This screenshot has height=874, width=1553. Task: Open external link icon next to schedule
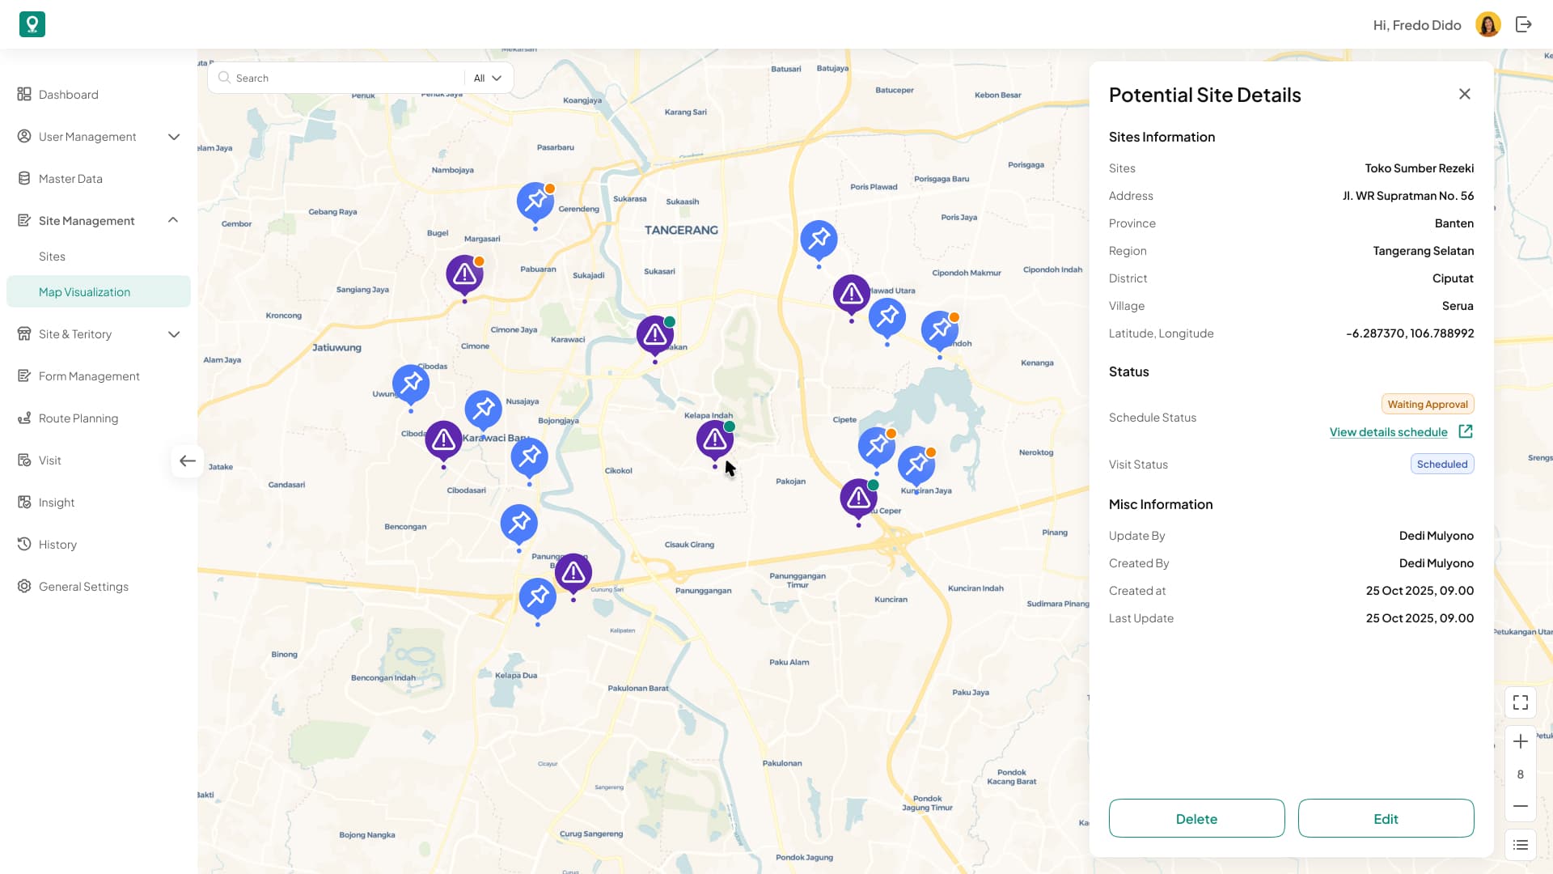(x=1466, y=431)
